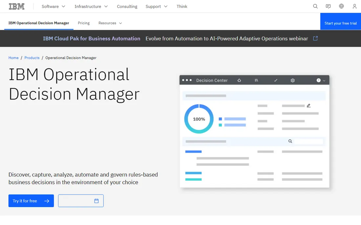Image resolution: width=361 pixels, height=225 pixels.
Task: Expand the Software menu
Action: pyautogui.click(x=53, y=7)
